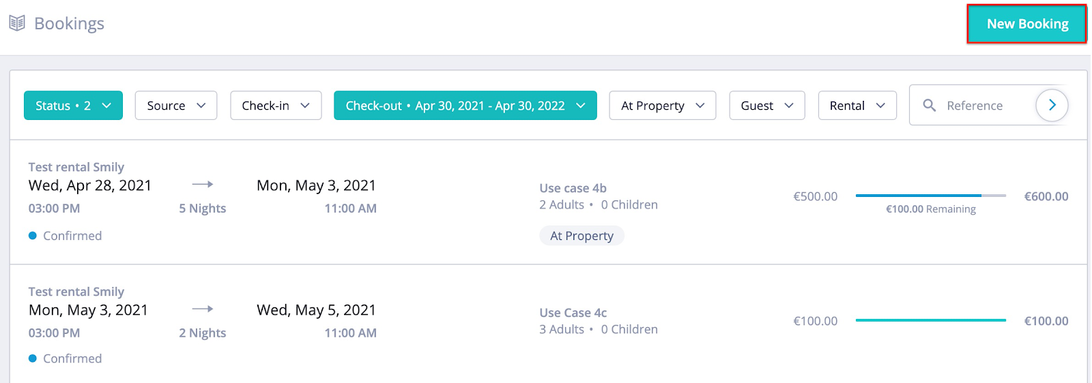Click the search magnifier icon in Reference field
Viewport: 1092px width, 383px height.
pyautogui.click(x=929, y=105)
